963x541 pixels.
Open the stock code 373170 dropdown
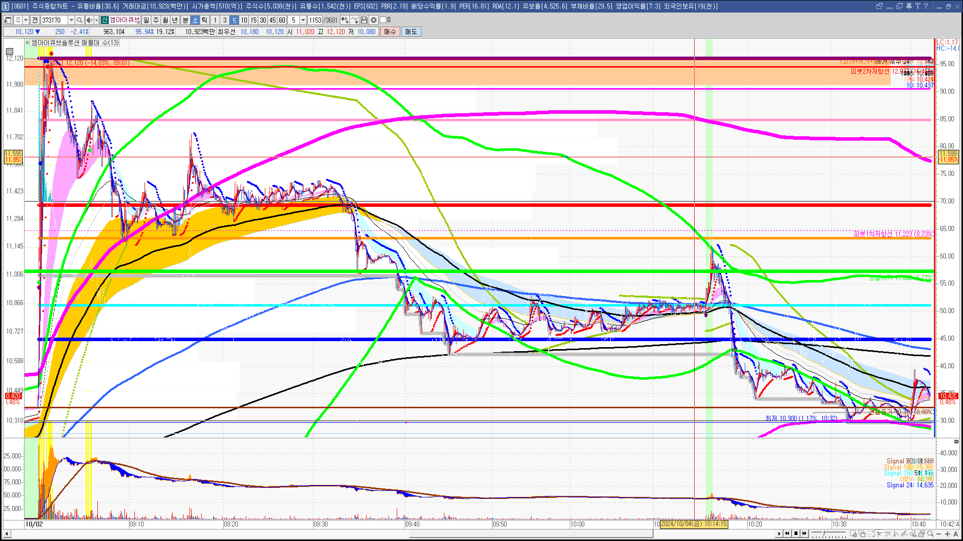(71, 20)
